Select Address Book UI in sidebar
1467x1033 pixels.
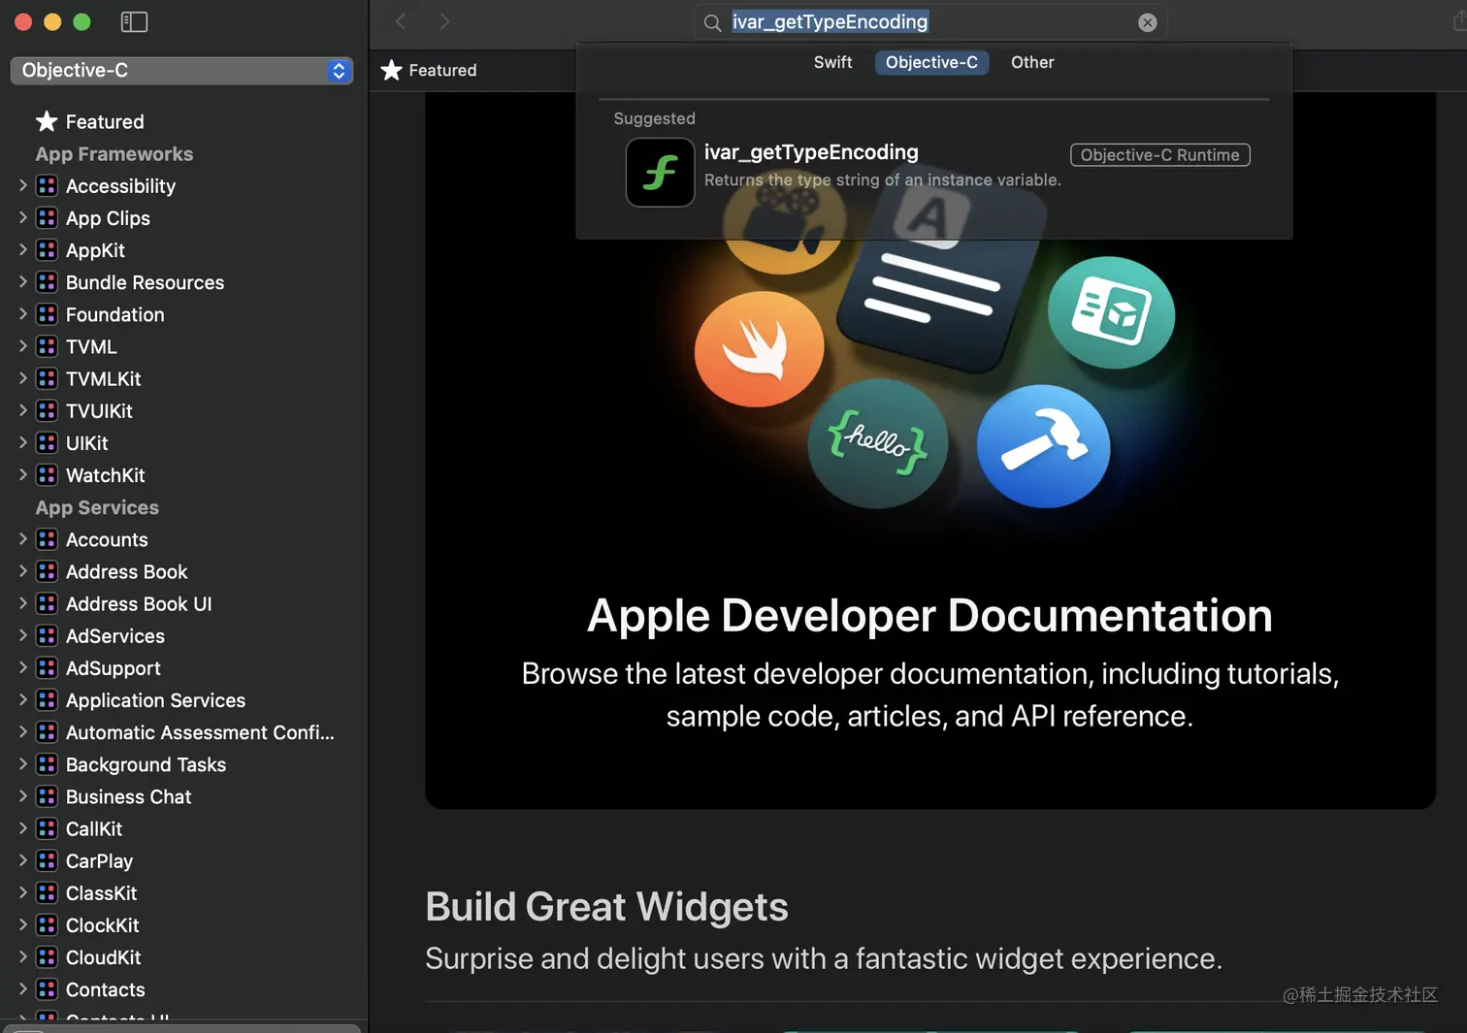click(139, 603)
